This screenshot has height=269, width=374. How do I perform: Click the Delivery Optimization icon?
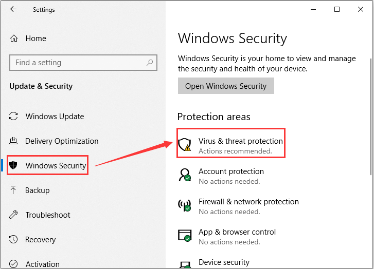pyautogui.click(x=13, y=141)
